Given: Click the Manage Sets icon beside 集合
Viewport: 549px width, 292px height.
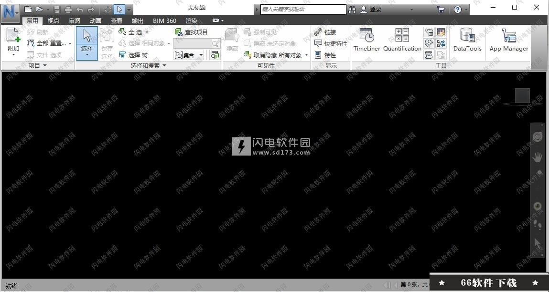Looking at the screenshot, I should [215, 55].
